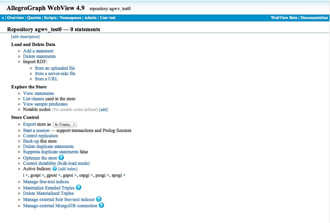Open the Scripts menu
Screen dimensions: 330x223
point(50,18)
